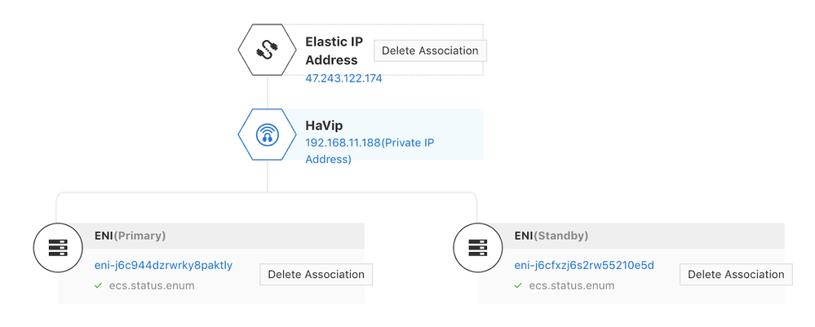
Task: Delete the Elastic IP association
Action: point(430,51)
